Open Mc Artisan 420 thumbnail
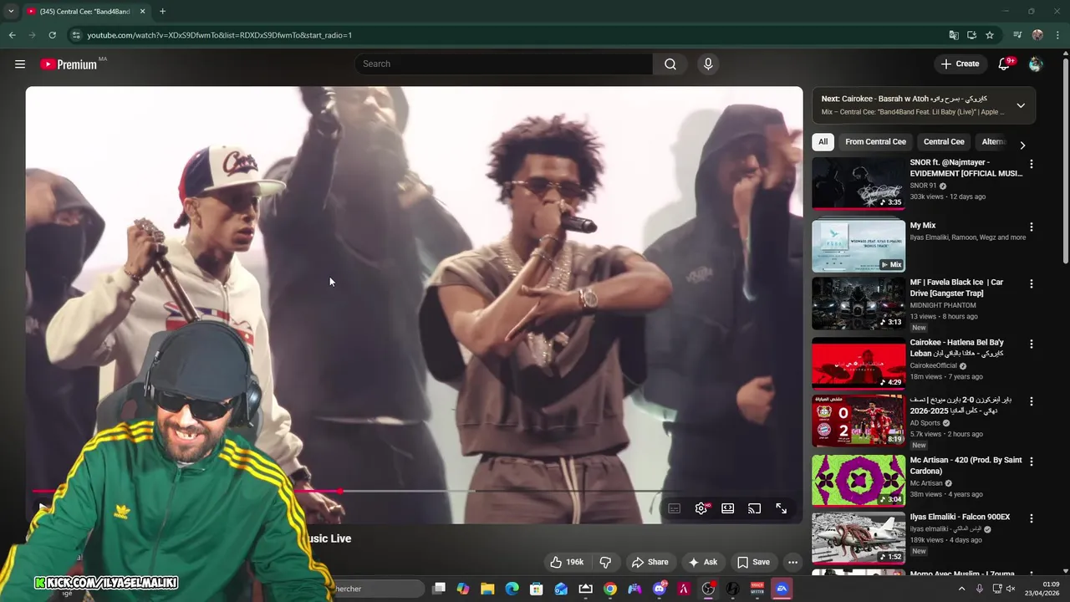The image size is (1070, 602). point(859,480)
